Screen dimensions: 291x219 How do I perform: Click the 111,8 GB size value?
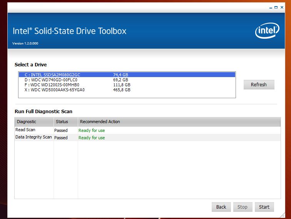(x=122, y=85)
